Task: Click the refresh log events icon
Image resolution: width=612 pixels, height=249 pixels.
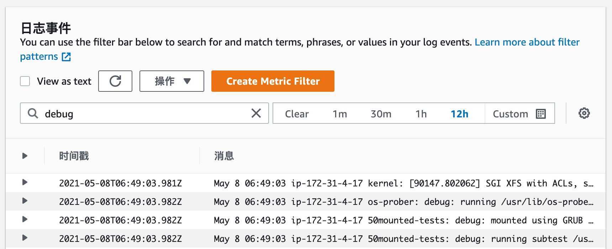Action: point(115,81)
